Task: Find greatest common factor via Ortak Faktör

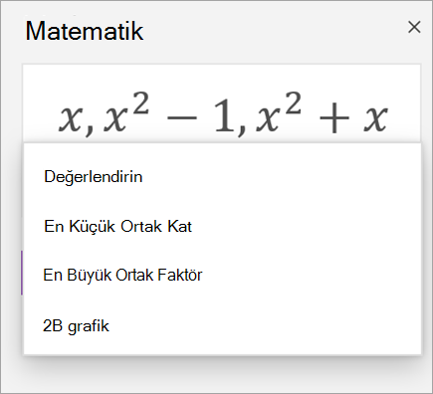Action: [122, 275]
